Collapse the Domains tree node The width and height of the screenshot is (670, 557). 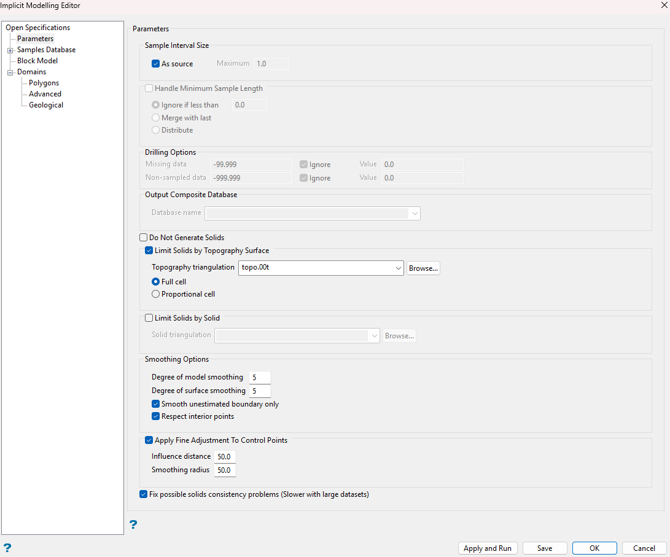(x=10, y=72)
